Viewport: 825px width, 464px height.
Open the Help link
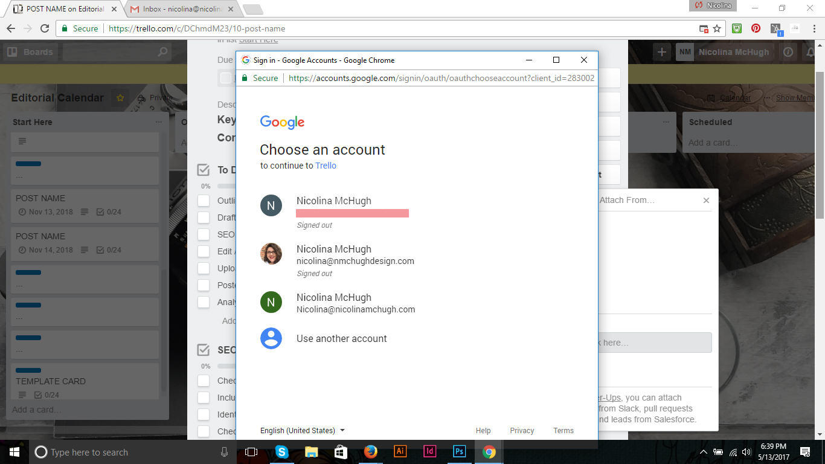tap(483, 431)
